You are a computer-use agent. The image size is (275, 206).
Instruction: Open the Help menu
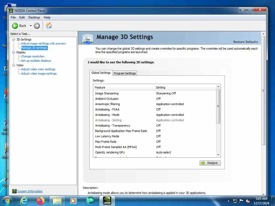click(47, 17)
